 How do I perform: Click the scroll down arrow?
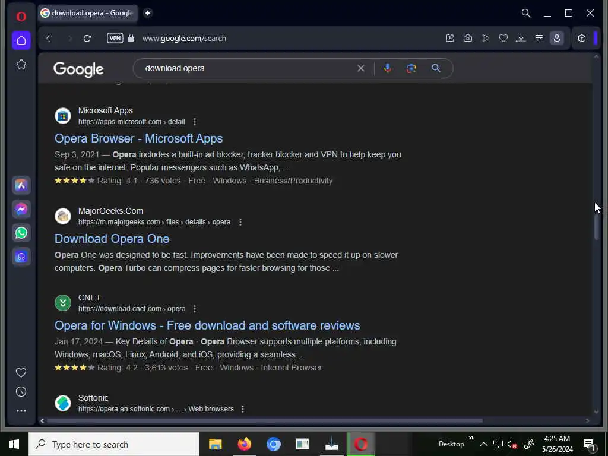(596, 411)
